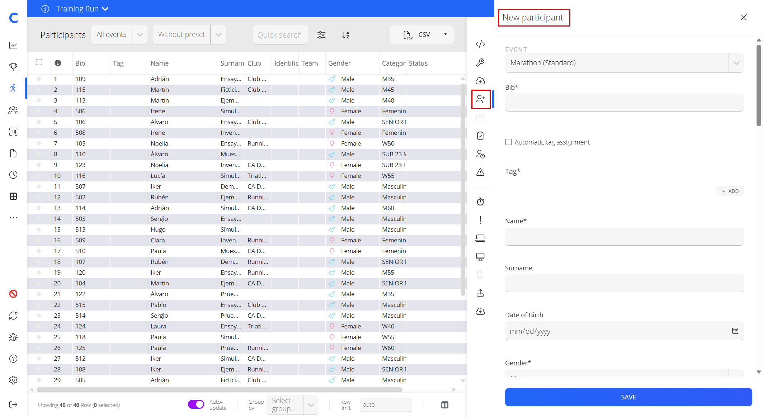This screenshot has height=417, width=763.
Task: Open the stopwatch timing icon
Action: click(480, 202)
